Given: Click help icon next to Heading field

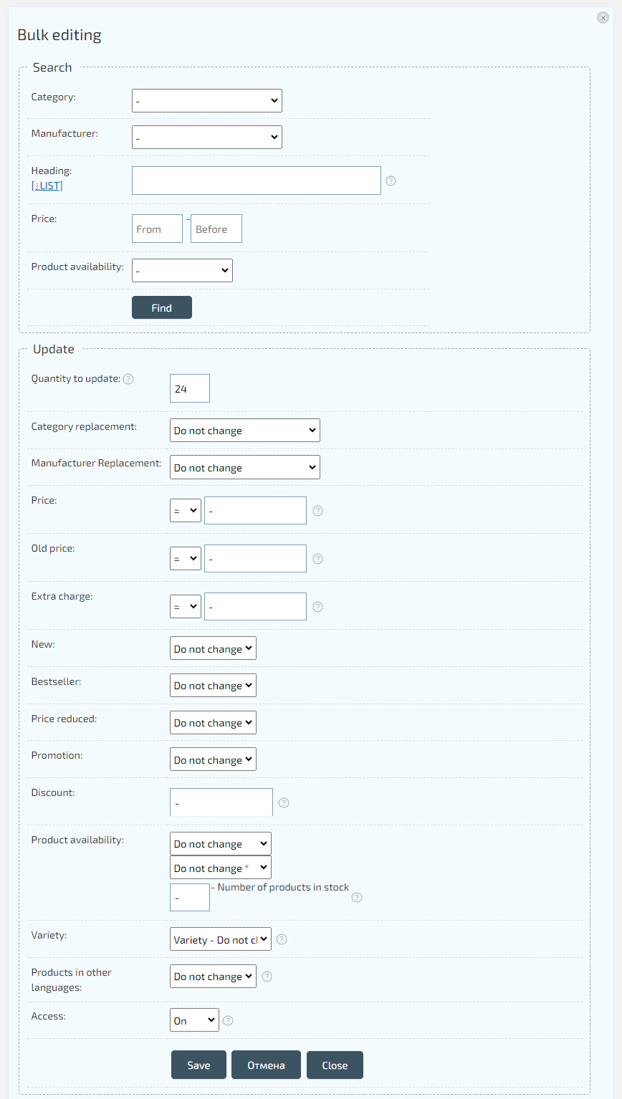Looking at the screenshot, I should click(391, 181).
